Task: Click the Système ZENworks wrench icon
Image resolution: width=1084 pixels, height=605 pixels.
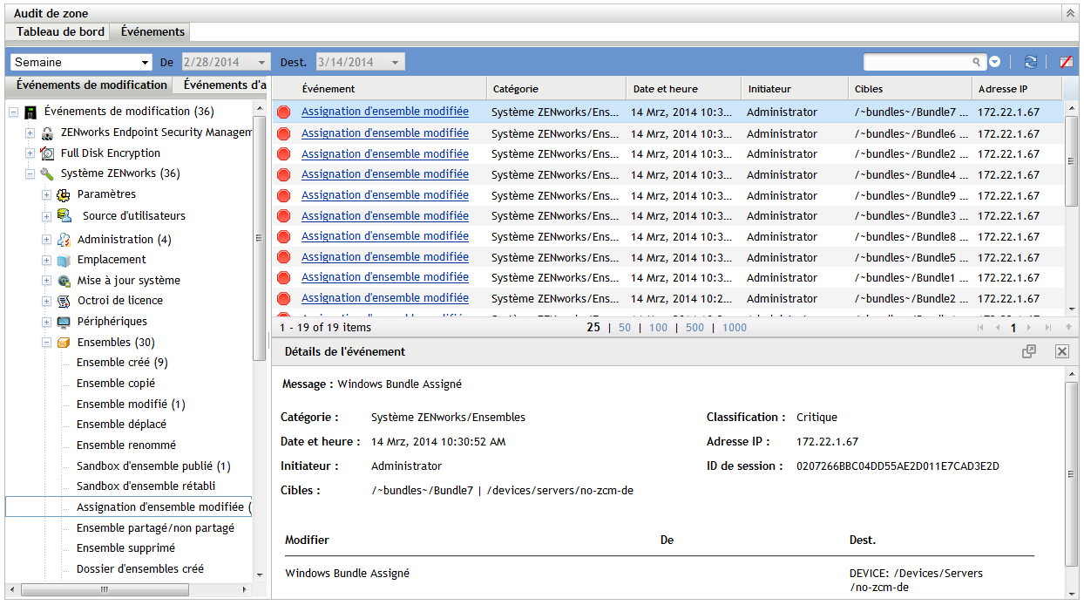Action: coord(47,173)
